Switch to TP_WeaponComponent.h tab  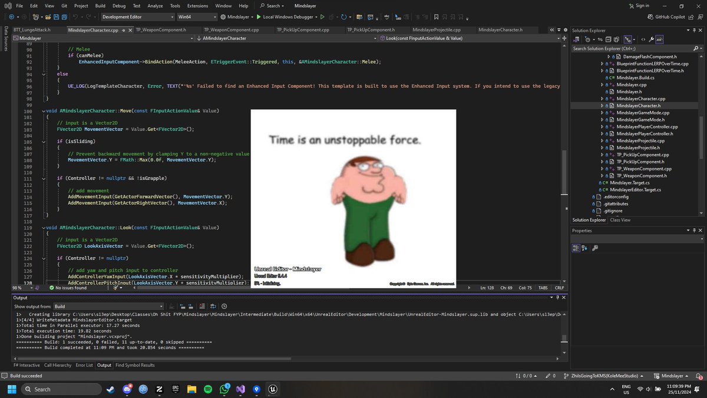pyautogui.click(x=161, y=29)
